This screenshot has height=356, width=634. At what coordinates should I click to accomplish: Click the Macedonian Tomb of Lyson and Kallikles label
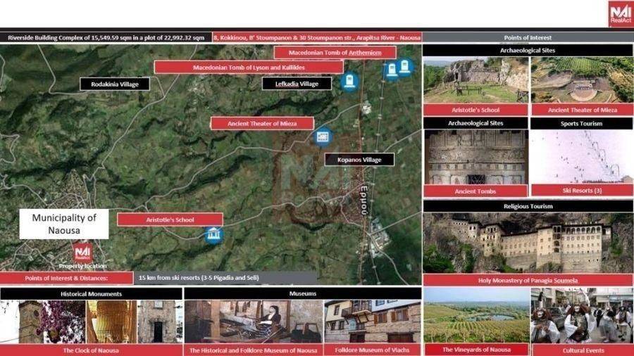pos(248,67)
